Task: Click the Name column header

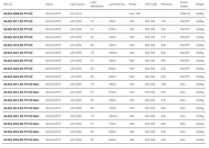Action: (x=49, y=4)
